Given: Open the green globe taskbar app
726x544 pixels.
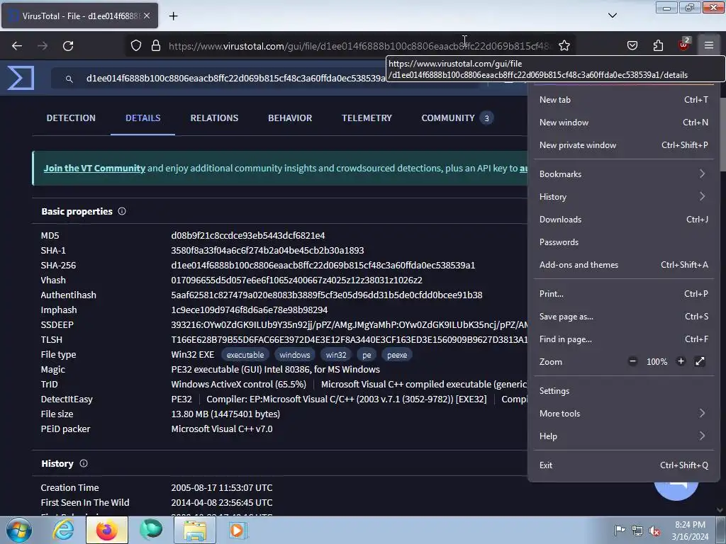Looking at the screenshot, I should (x=151, y=530).
